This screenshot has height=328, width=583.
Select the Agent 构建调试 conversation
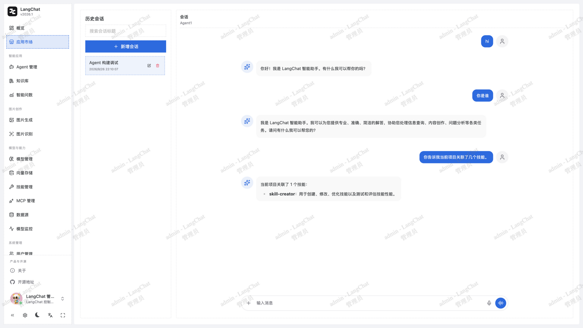125,66
